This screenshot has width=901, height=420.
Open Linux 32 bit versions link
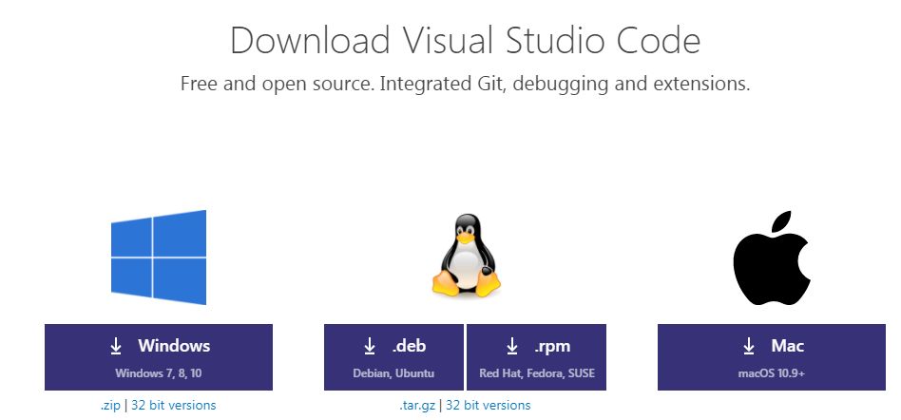pyautogui.click(x=489, y=405)
